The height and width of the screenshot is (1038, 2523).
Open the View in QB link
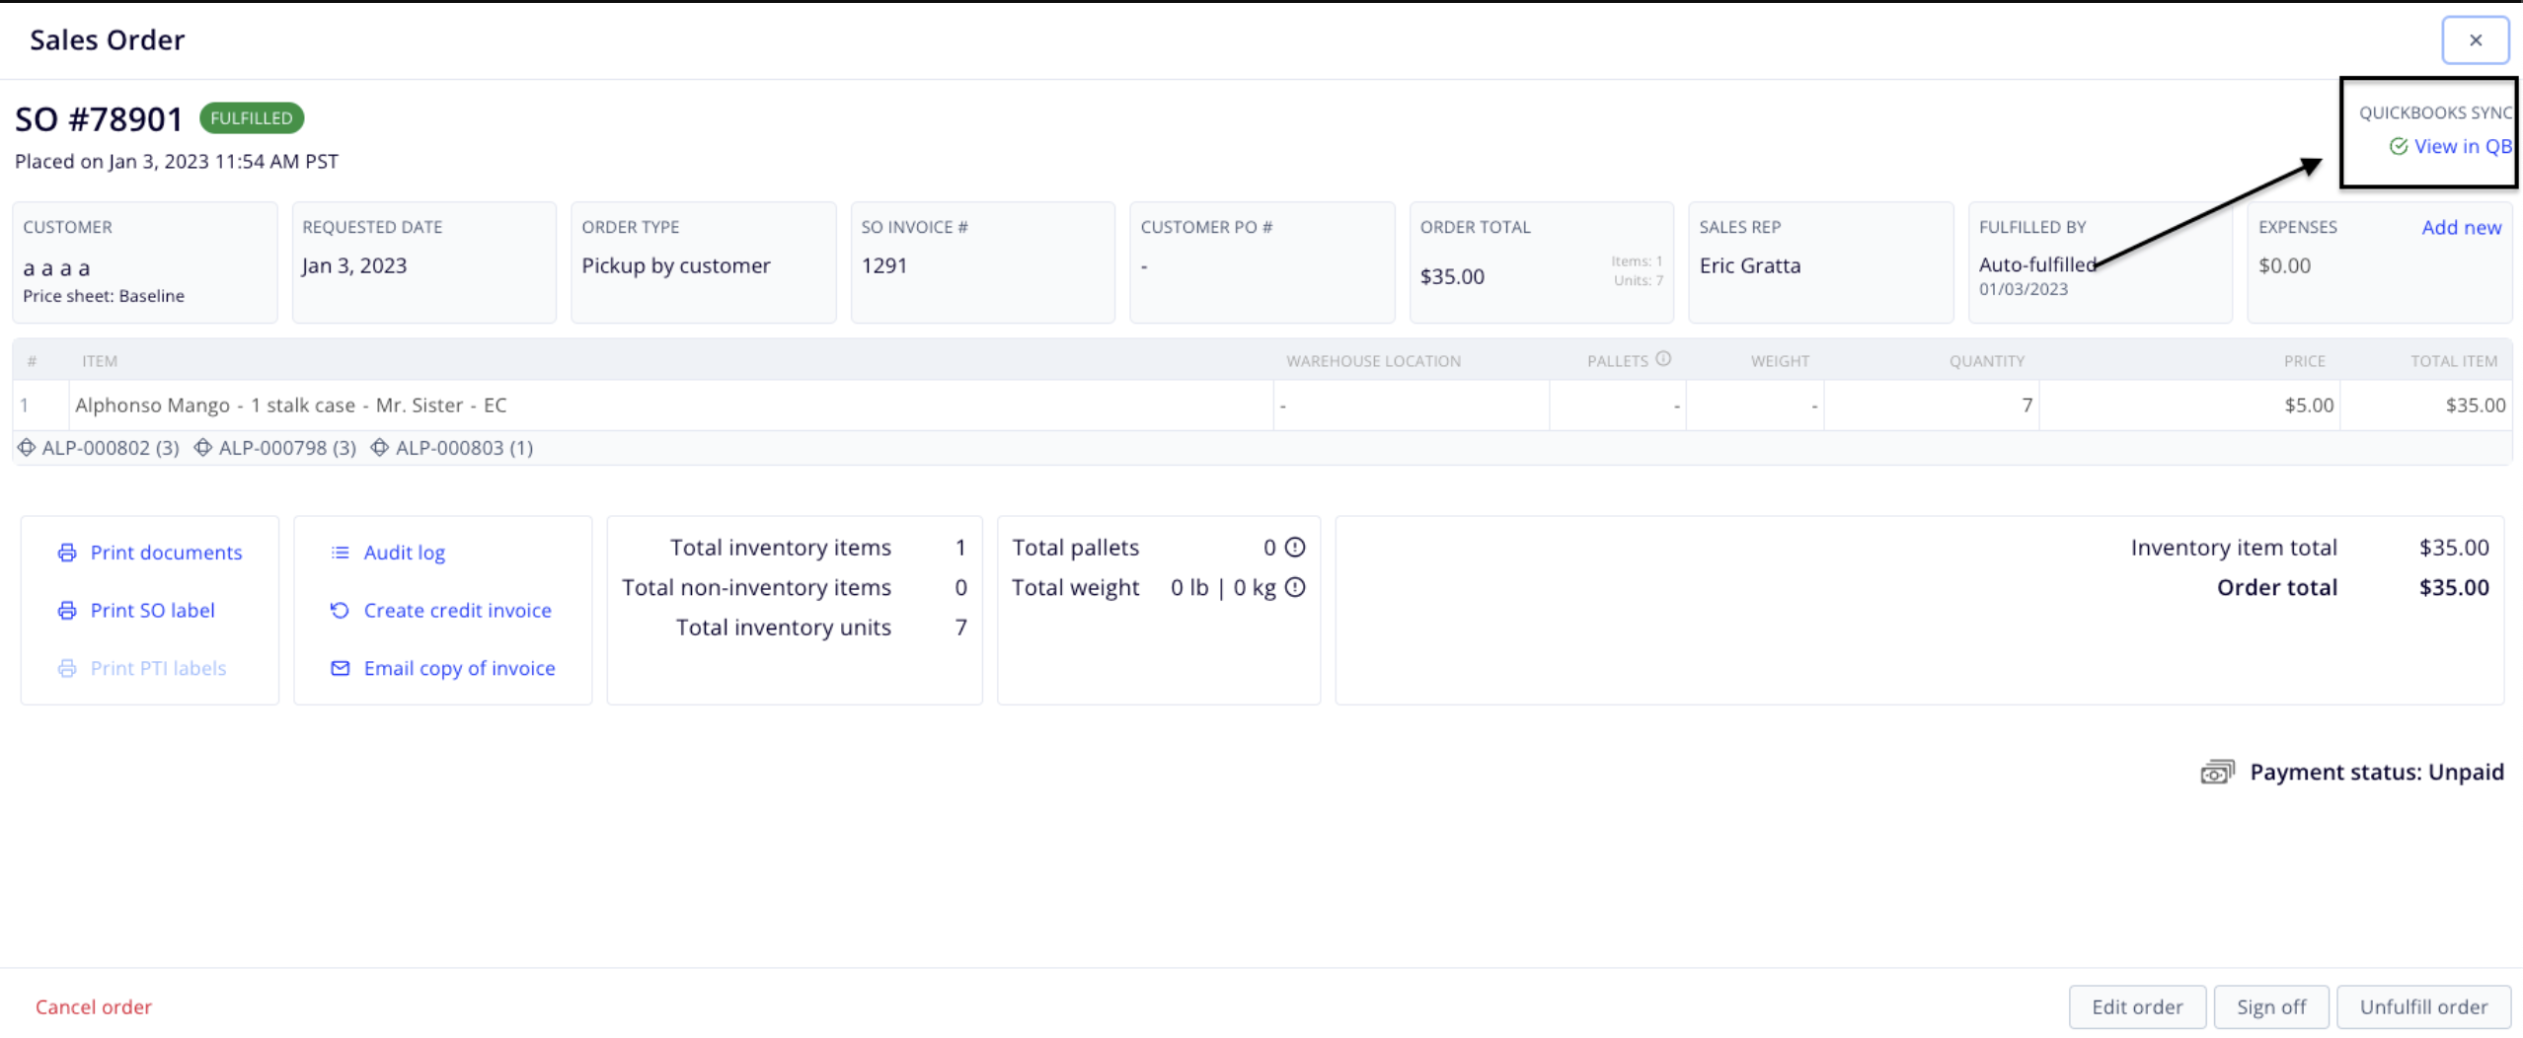tap(2462, 146)
